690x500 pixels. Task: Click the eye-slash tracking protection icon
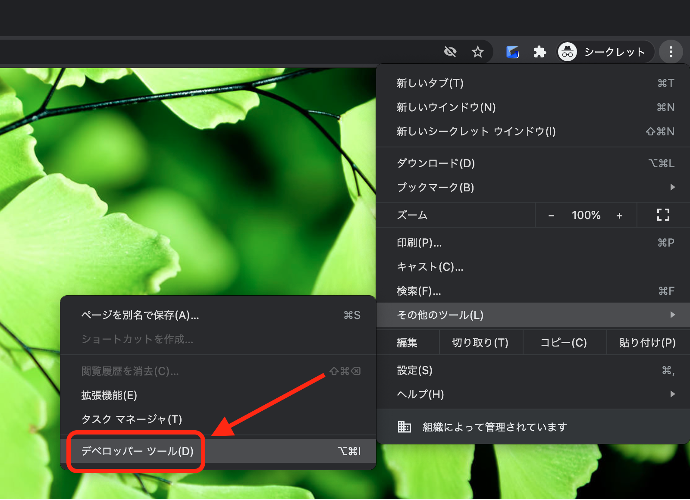[x=450, y=52]
